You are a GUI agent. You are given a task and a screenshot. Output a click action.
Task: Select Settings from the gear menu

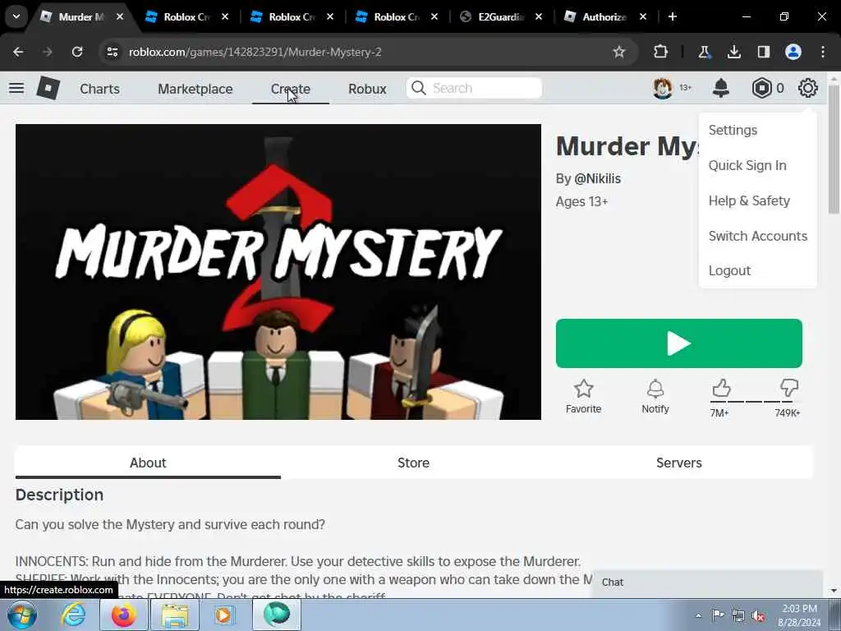click(x=733, y=130)
